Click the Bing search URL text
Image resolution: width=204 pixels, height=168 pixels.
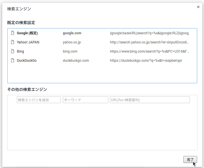click(149, 51)
